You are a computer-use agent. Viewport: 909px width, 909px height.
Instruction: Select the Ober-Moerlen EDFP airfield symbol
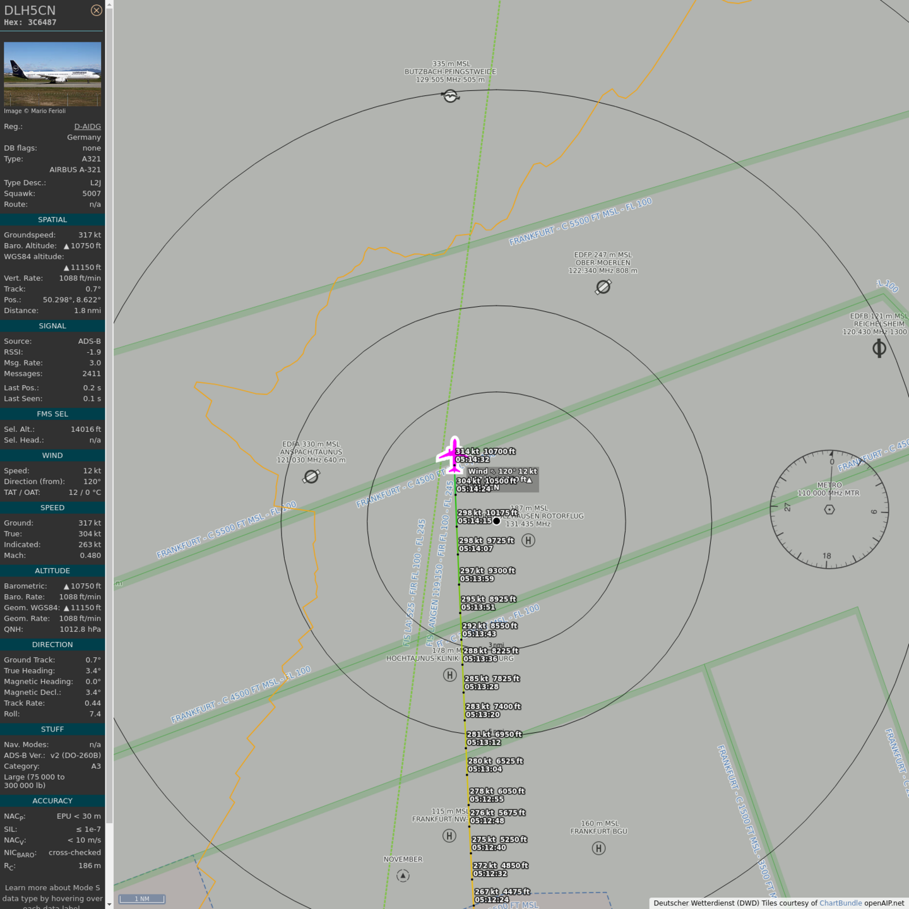[x=603, y=287]
